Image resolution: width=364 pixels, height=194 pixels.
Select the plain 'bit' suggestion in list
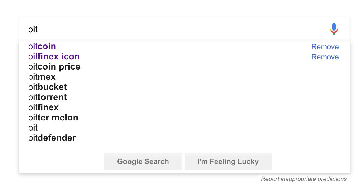33,128
